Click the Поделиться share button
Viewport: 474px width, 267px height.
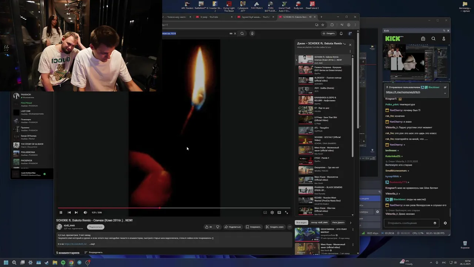(x=233, y=227)
